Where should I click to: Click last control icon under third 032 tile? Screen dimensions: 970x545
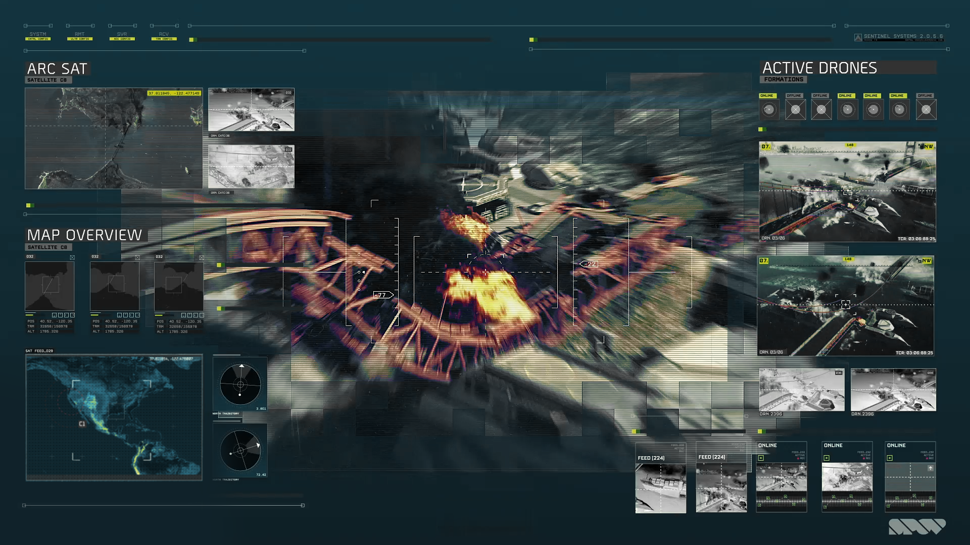pyautogui.click(x=202, y=315)
